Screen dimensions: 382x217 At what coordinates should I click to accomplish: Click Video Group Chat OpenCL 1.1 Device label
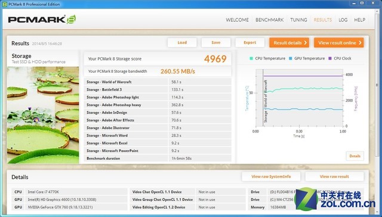point(162,200)
